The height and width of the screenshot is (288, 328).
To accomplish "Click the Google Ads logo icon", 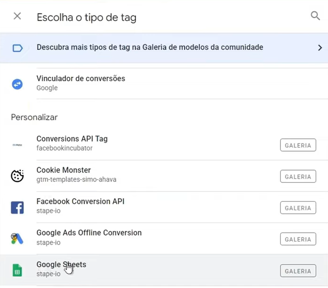I will [x=18, y=239].
